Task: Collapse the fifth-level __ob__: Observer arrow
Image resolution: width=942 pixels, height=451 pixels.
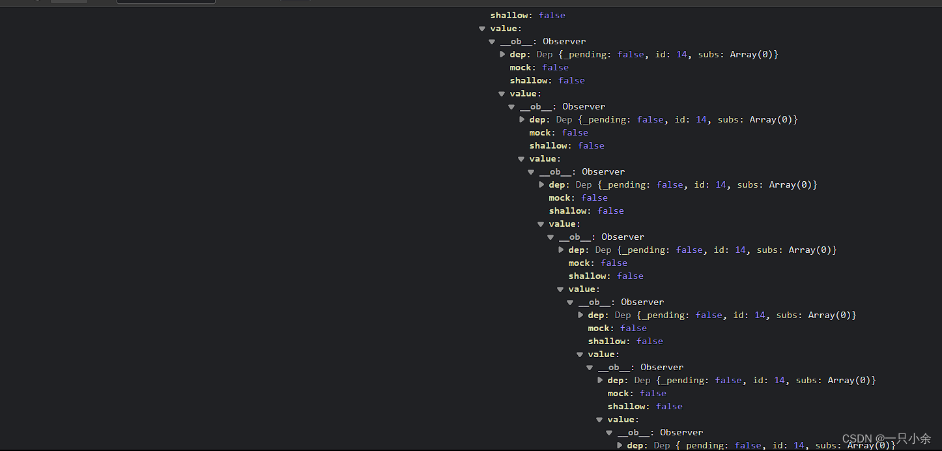Action: pyautogui.click(x=570, y=302)
